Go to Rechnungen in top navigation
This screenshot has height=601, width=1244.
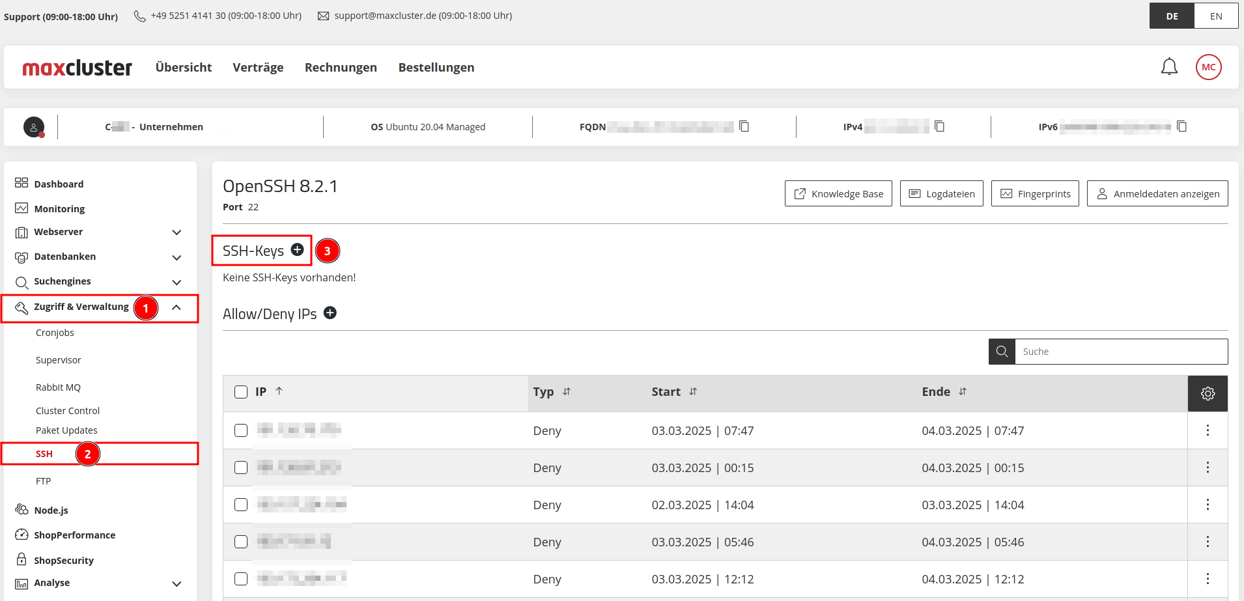[x=341, y=67]
